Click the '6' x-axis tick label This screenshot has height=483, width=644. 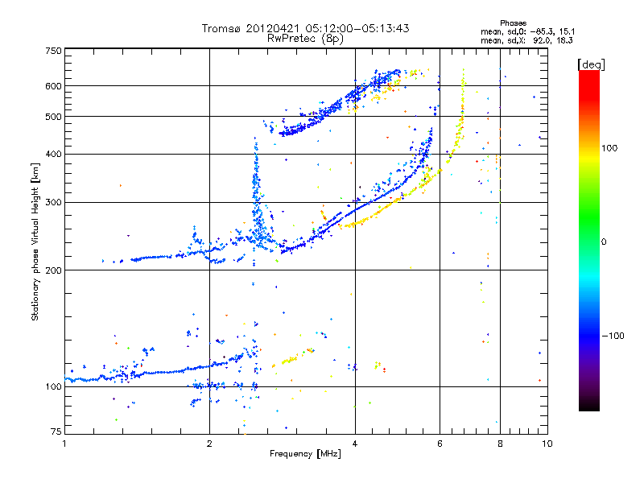coord(440,444)
